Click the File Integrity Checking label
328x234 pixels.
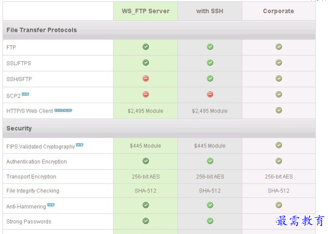click(x=33, y=191)
